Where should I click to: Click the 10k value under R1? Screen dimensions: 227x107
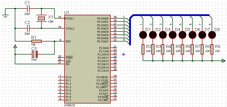pos(33,44)
